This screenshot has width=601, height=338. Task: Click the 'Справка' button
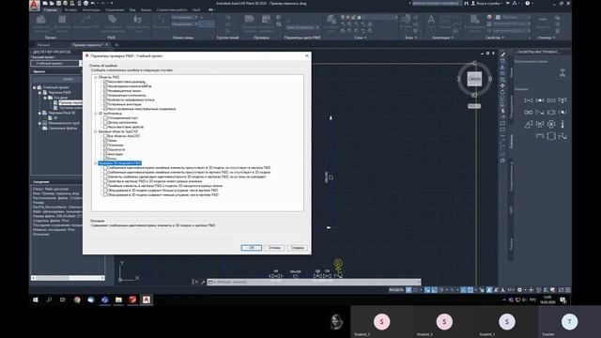[298, 248]
